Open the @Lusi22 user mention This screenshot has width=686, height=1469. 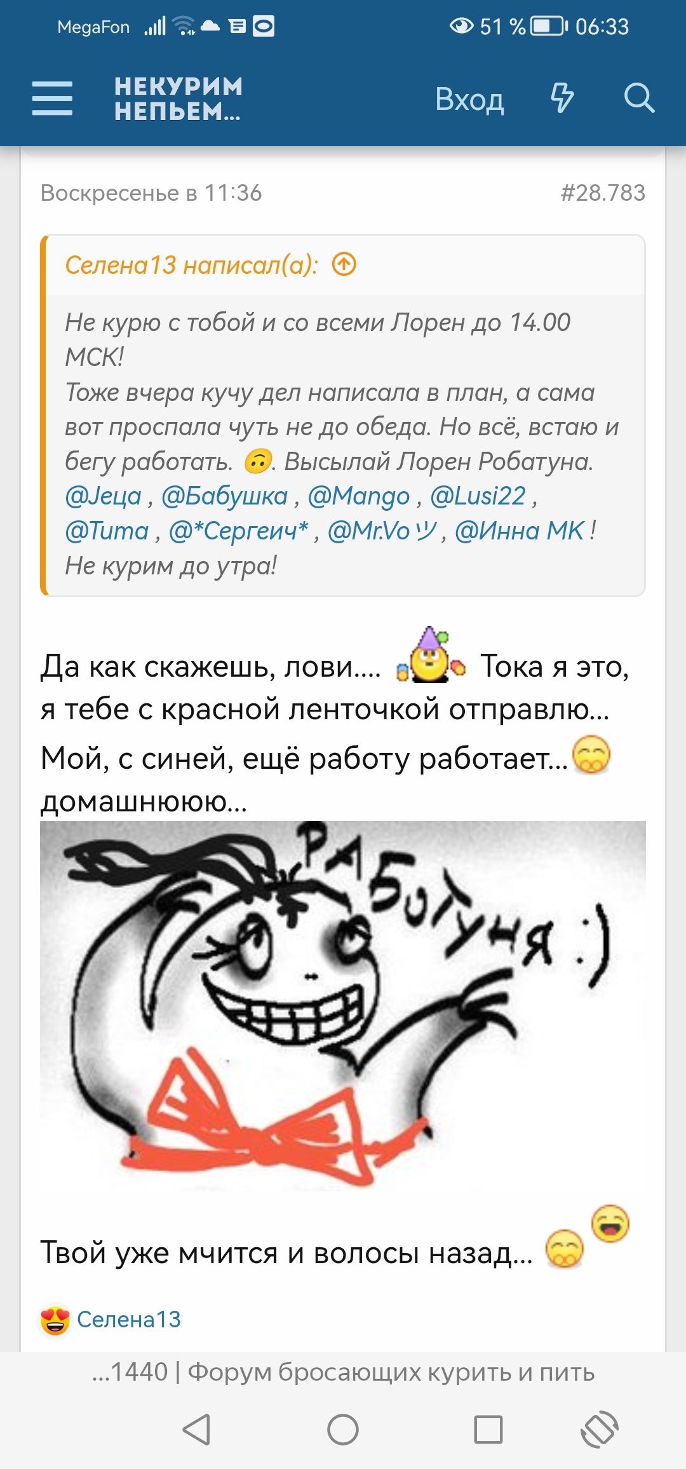478,496
